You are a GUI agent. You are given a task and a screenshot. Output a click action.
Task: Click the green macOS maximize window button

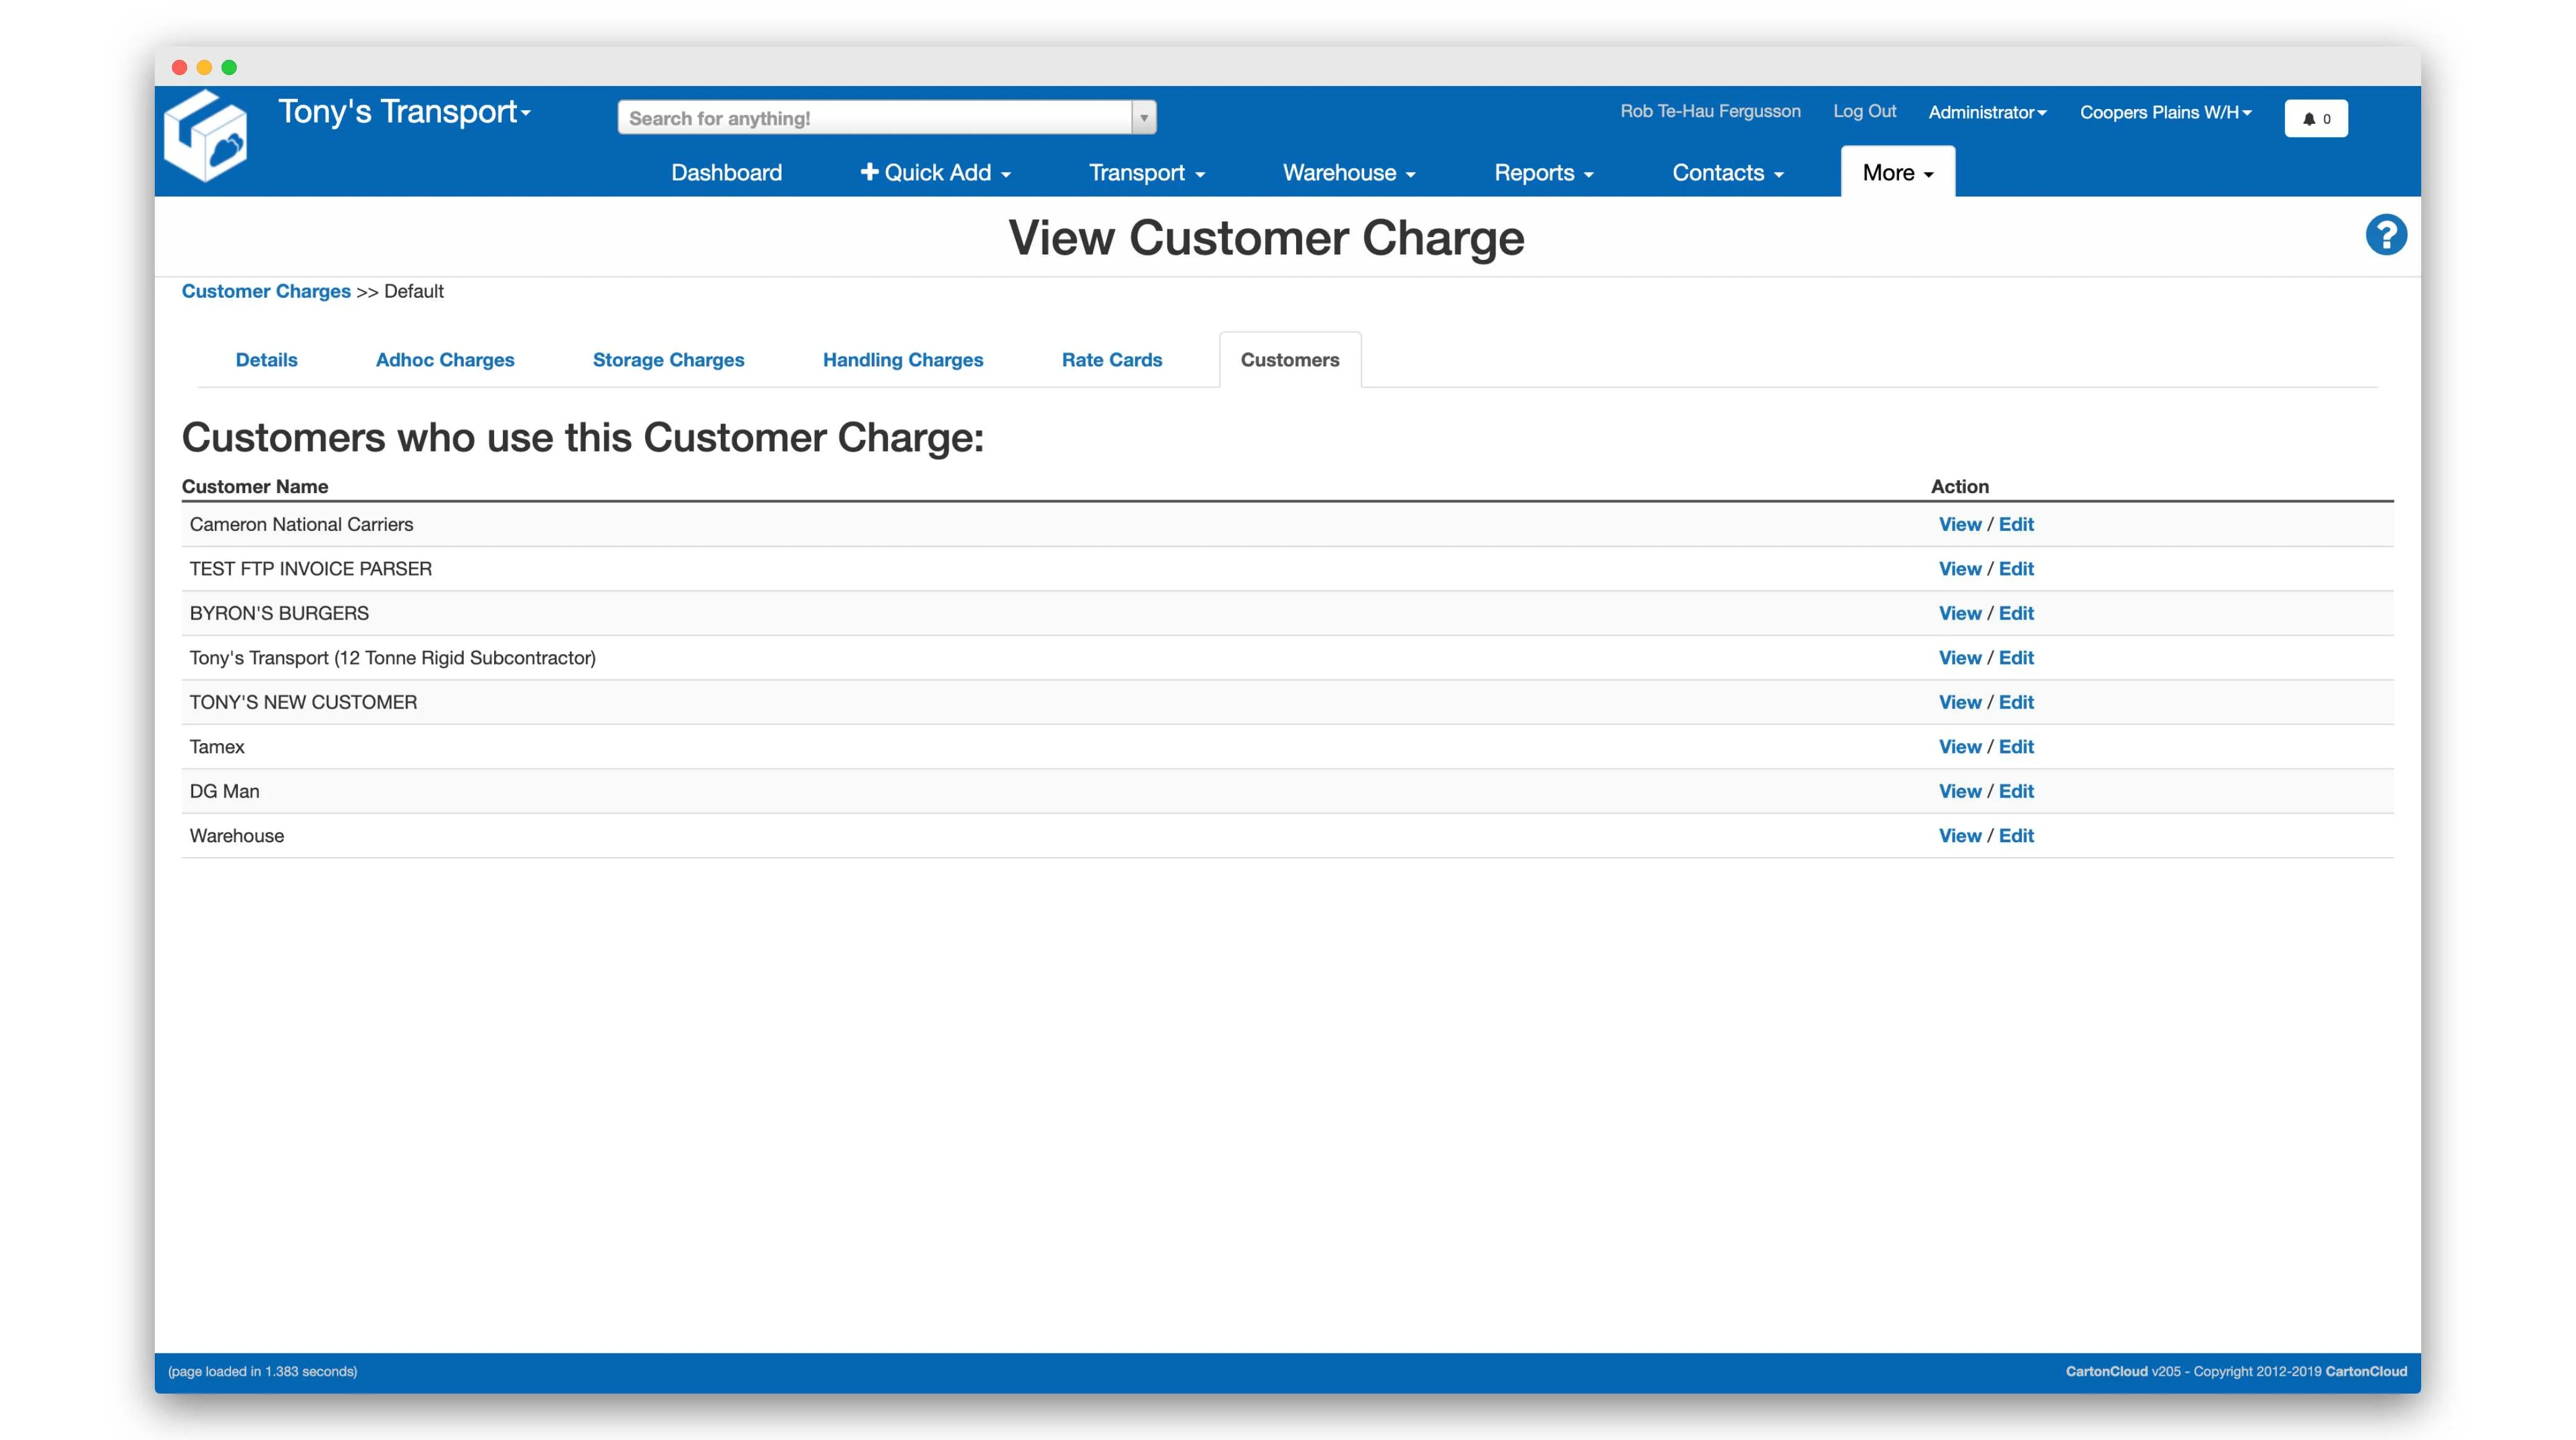point(229,67)
